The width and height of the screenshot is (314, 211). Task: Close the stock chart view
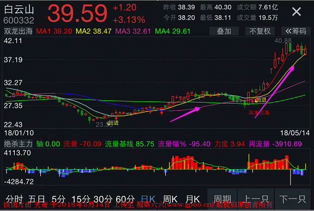[297, 11]
